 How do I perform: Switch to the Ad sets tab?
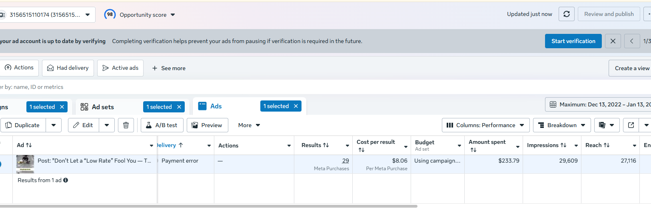[103, 107]
